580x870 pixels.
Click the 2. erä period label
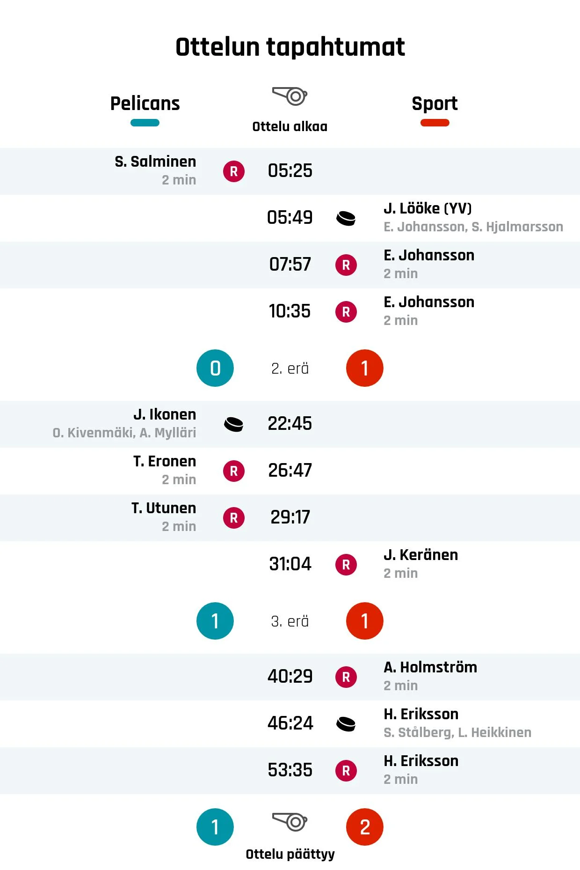point(290,369)
